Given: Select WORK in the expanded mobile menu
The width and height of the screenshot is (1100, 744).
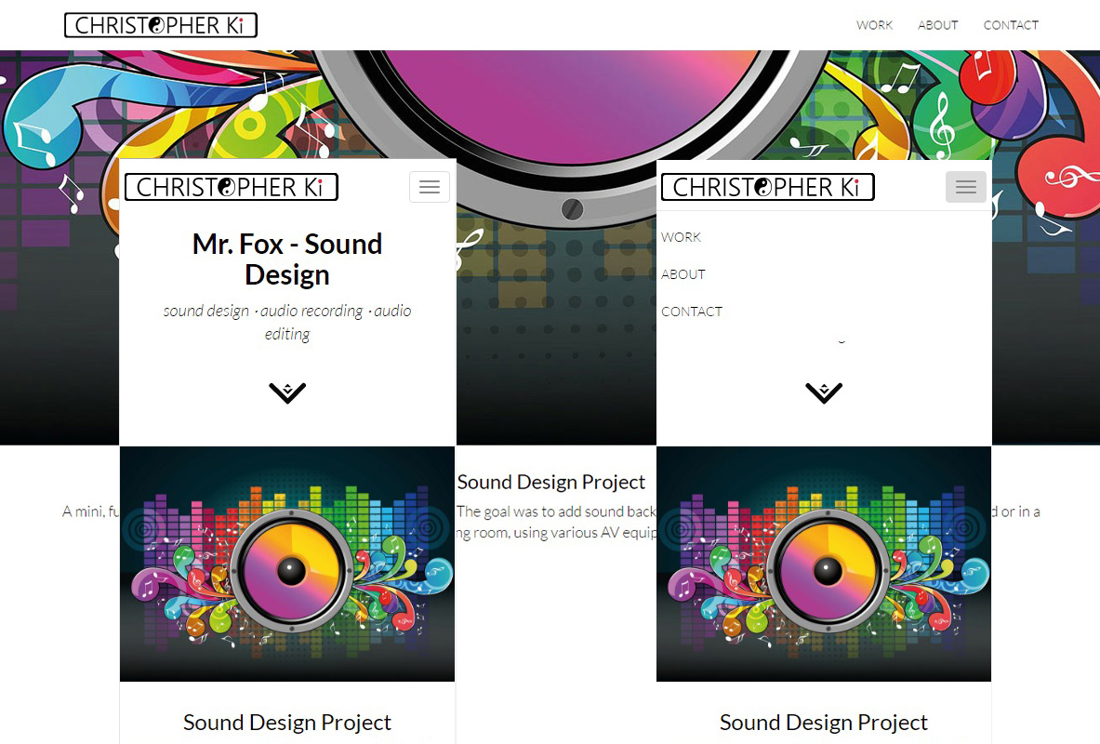Looking at the screenshot, I should click(681, 237).
